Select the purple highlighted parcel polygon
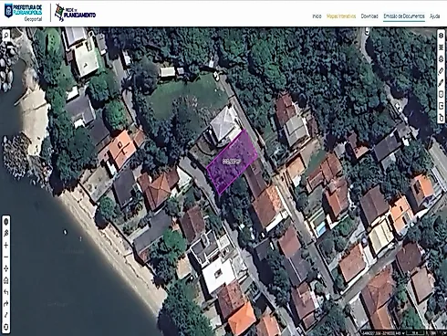 tap(233, 162)
